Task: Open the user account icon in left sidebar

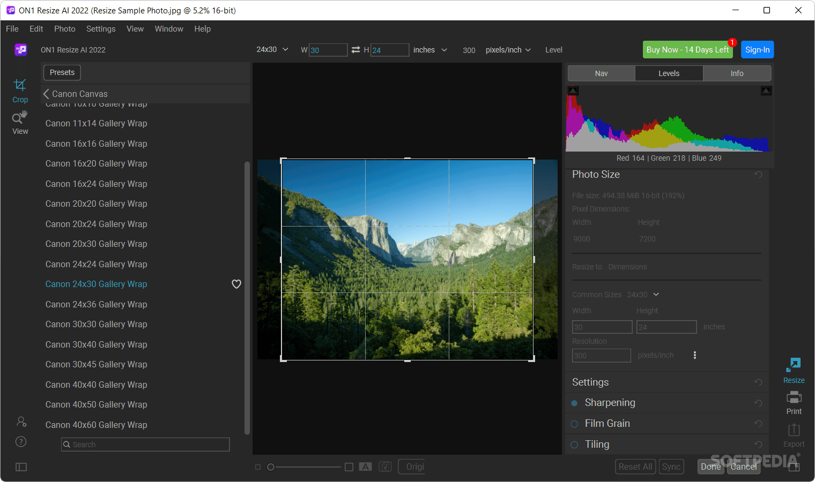Action: click(x=21, y=421)
